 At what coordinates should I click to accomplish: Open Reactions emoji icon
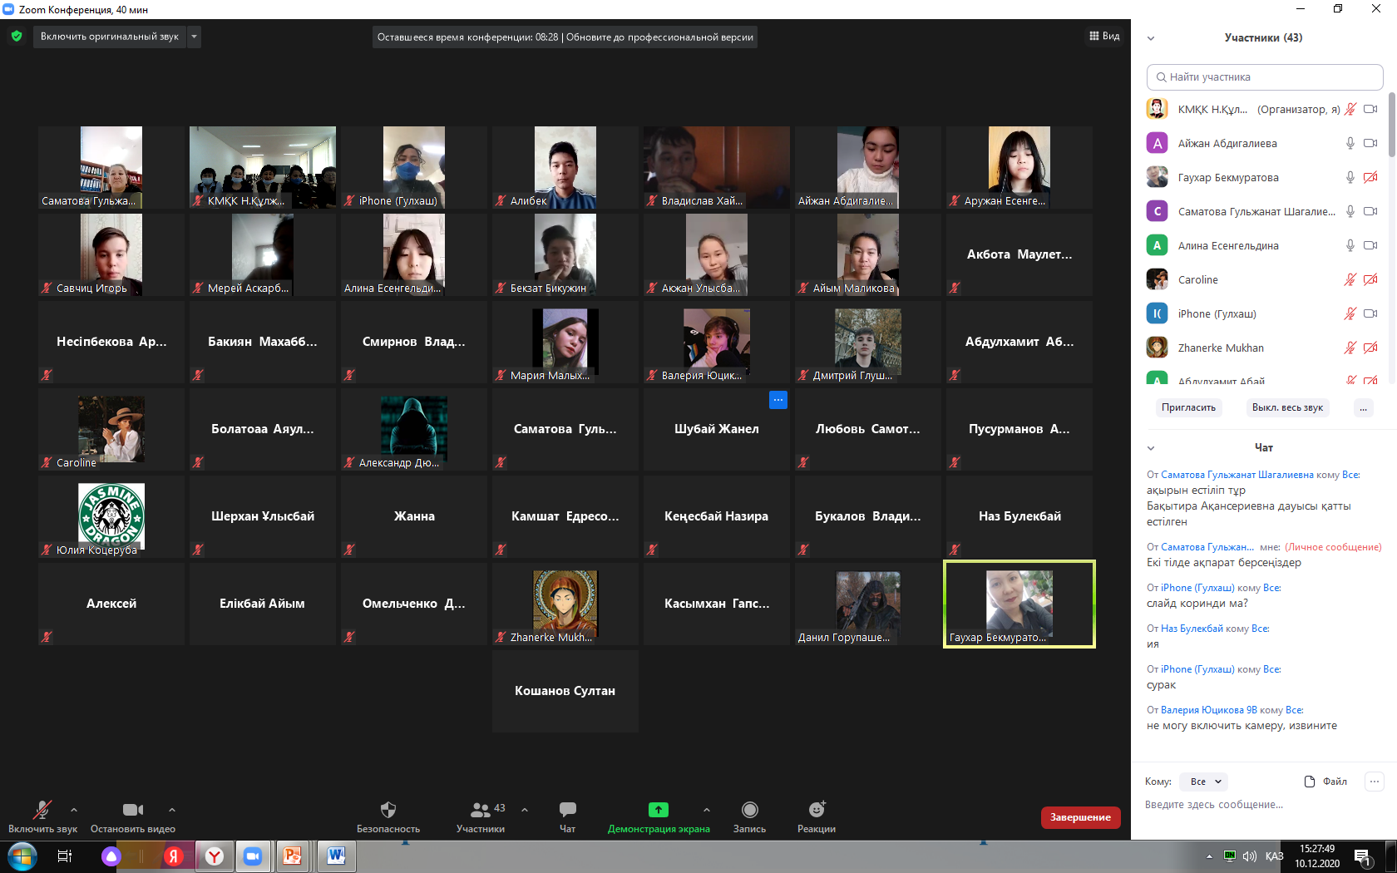(x=817, y=810)
